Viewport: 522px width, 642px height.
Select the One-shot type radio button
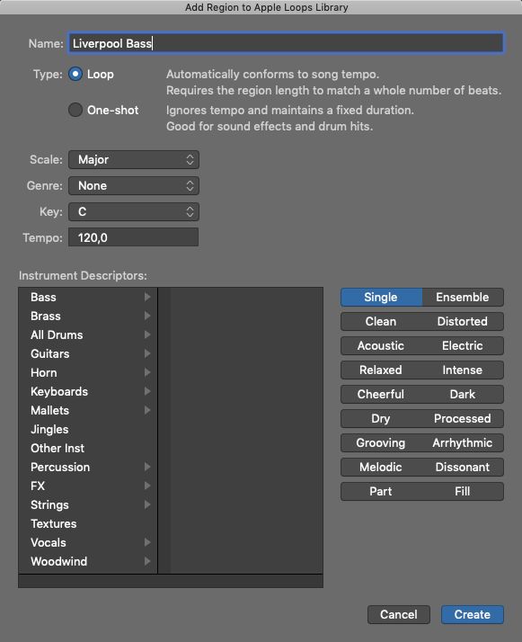[75, 110]
